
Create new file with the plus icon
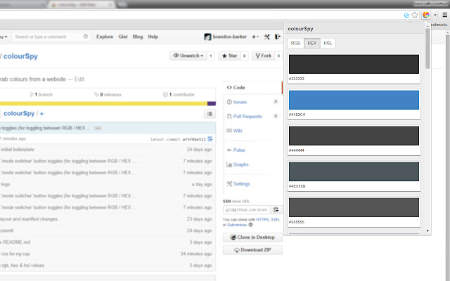41,114
